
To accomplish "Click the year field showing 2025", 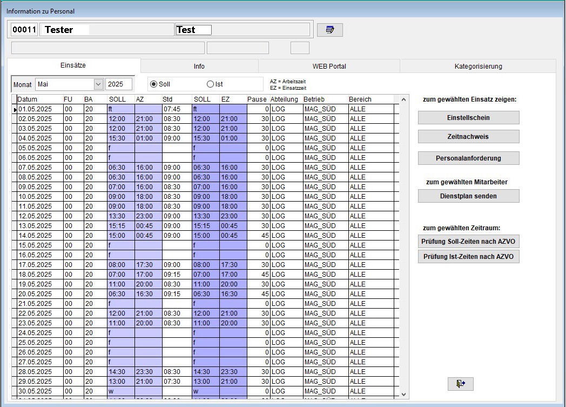I will [119, 84].
